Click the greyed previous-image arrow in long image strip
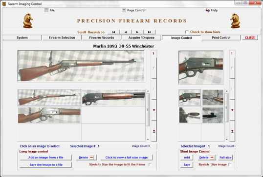The width and height of the screenshot is (263, 177). pos(154,89)
